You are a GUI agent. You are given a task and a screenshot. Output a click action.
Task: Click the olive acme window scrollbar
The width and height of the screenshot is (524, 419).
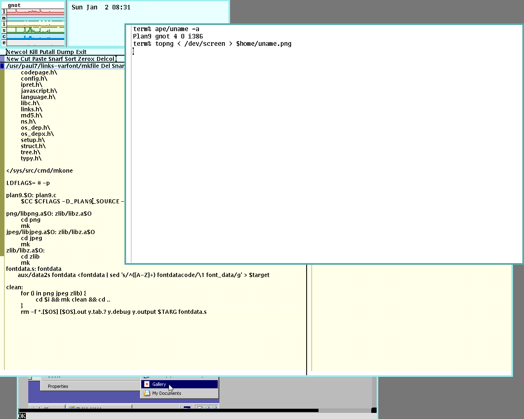pos(2,164)
